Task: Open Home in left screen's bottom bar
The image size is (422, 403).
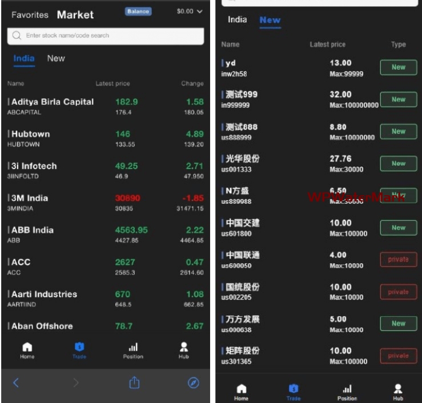Action: [27, 350]
